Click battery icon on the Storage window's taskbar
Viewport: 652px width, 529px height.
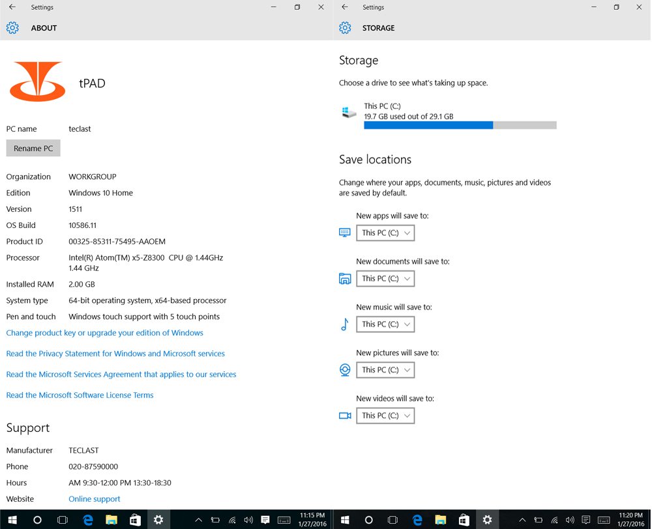[x=538, y=520]
